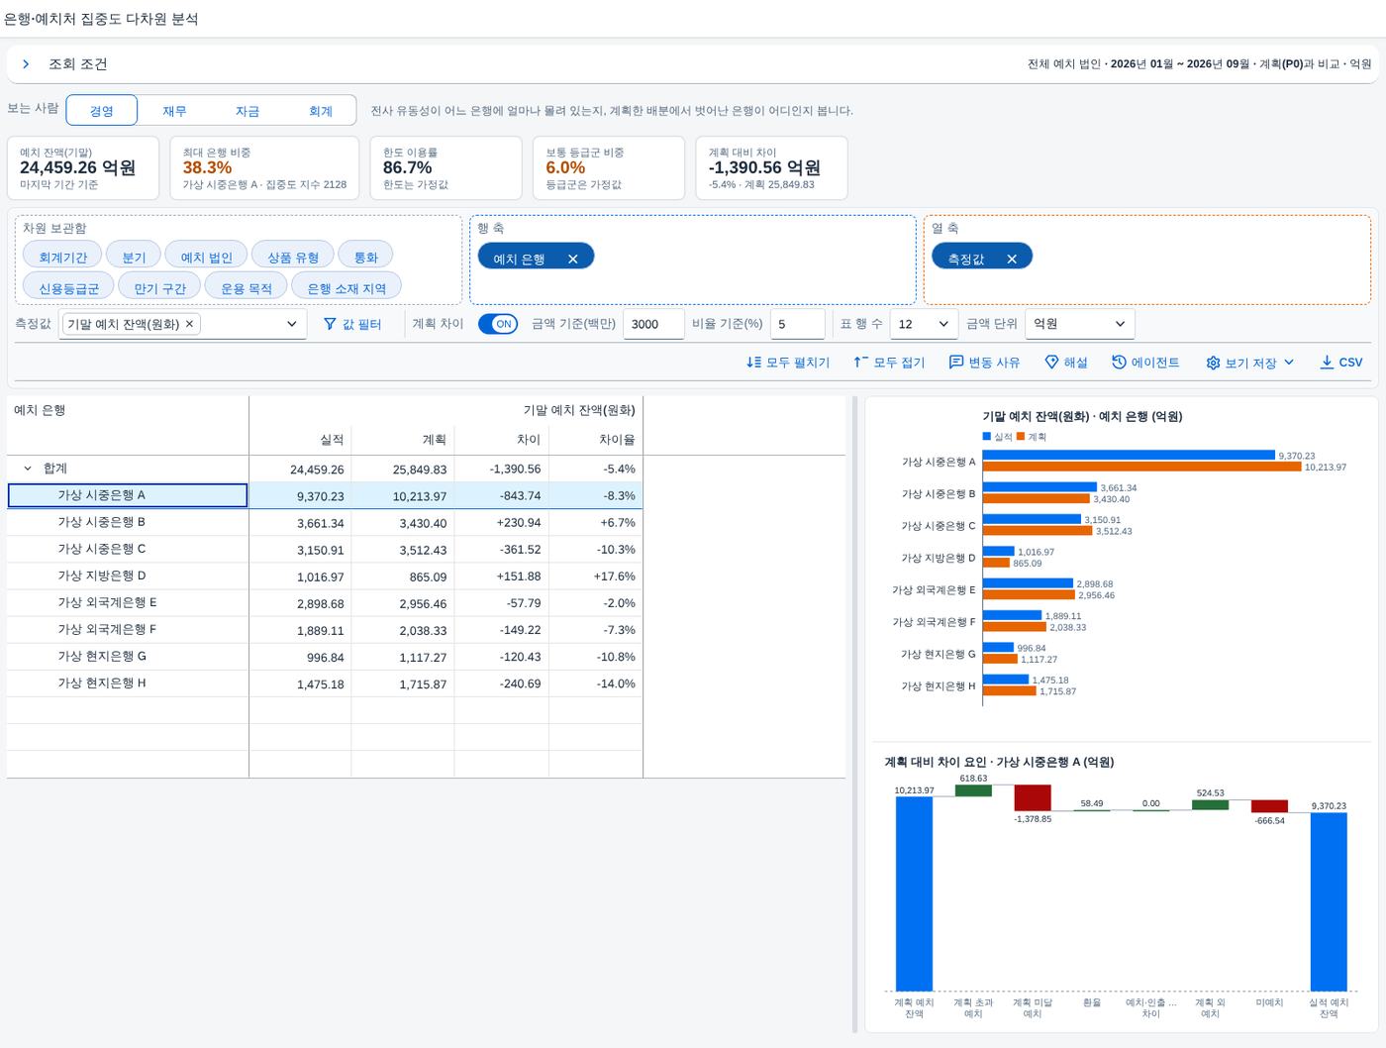Click the 금액 기준(백만) input field
The width and height of the screenshot is (1386, 1048).
click(x=653, y=324)
